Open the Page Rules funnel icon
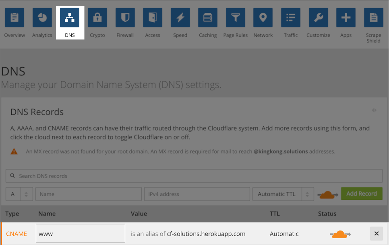This screenshot has height=245, width=389. pos(236,18)
